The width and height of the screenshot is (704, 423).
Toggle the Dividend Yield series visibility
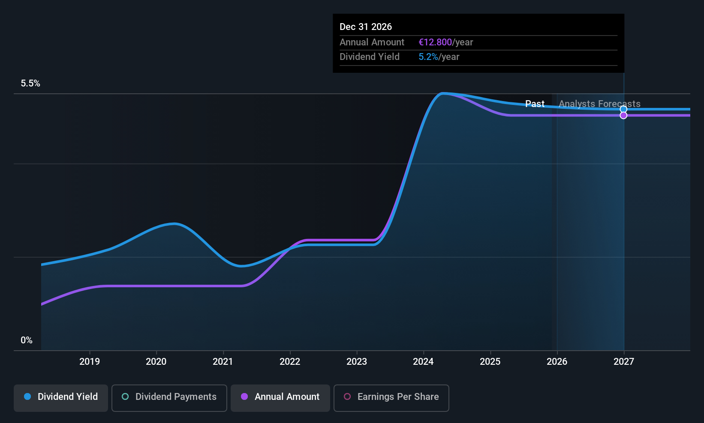[60, 398]
